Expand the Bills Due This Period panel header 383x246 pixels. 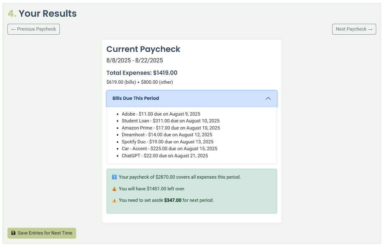[192, 98]
